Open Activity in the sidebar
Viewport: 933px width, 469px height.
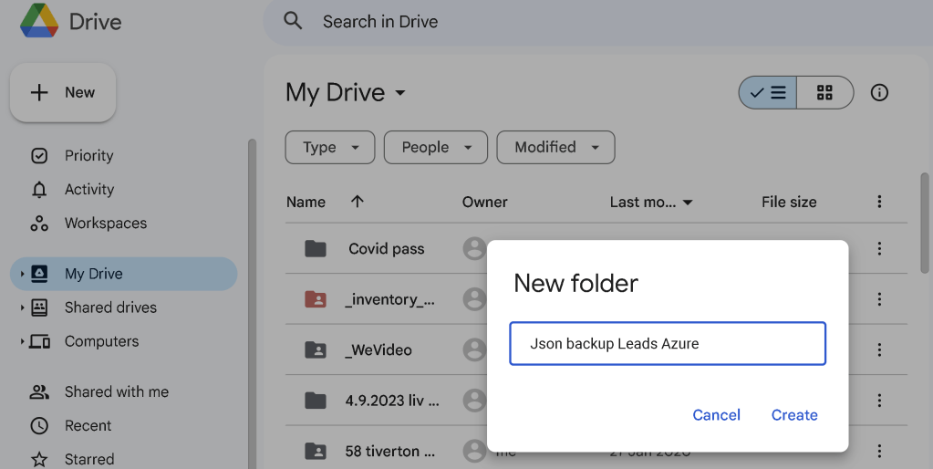(89, 189)
